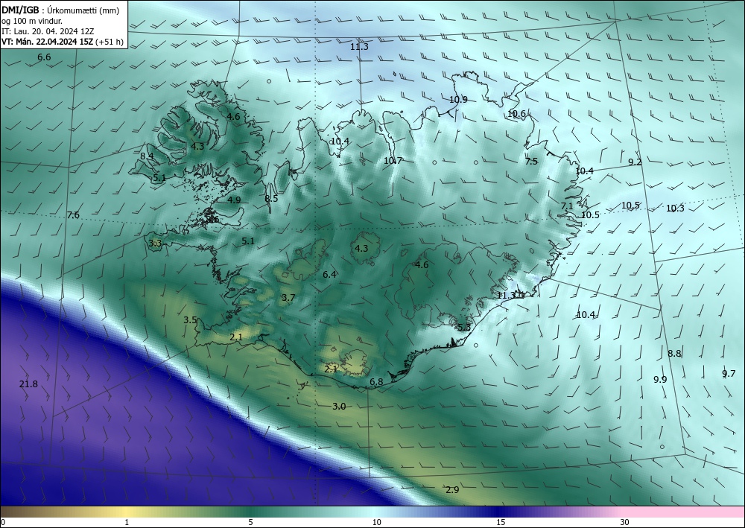Image resolution: width=745 pixels, height=528 pixels.
Task: Select the 3.3 value on Snæfellsnes tip
Action: [155, 243]
